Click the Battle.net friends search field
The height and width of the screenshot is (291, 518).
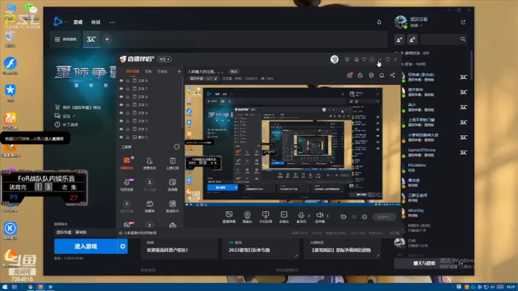(x=444, y=39)
